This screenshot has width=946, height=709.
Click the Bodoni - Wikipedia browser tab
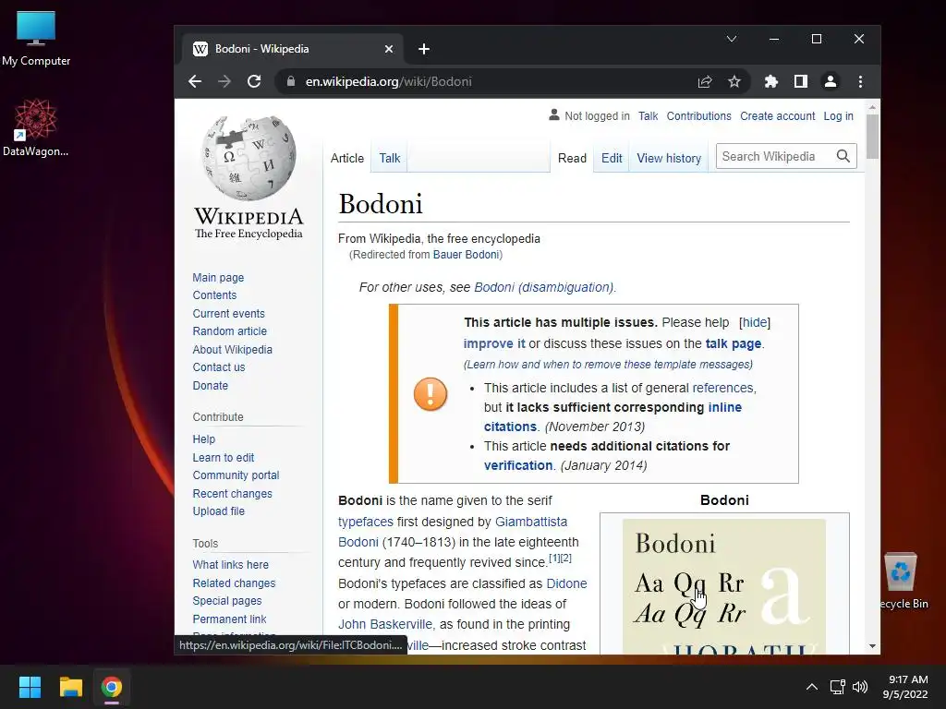coord(293,49)
